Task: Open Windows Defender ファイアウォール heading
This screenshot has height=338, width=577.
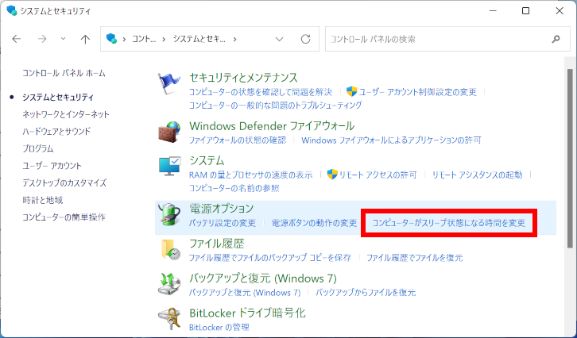Action: coord(272,126)
